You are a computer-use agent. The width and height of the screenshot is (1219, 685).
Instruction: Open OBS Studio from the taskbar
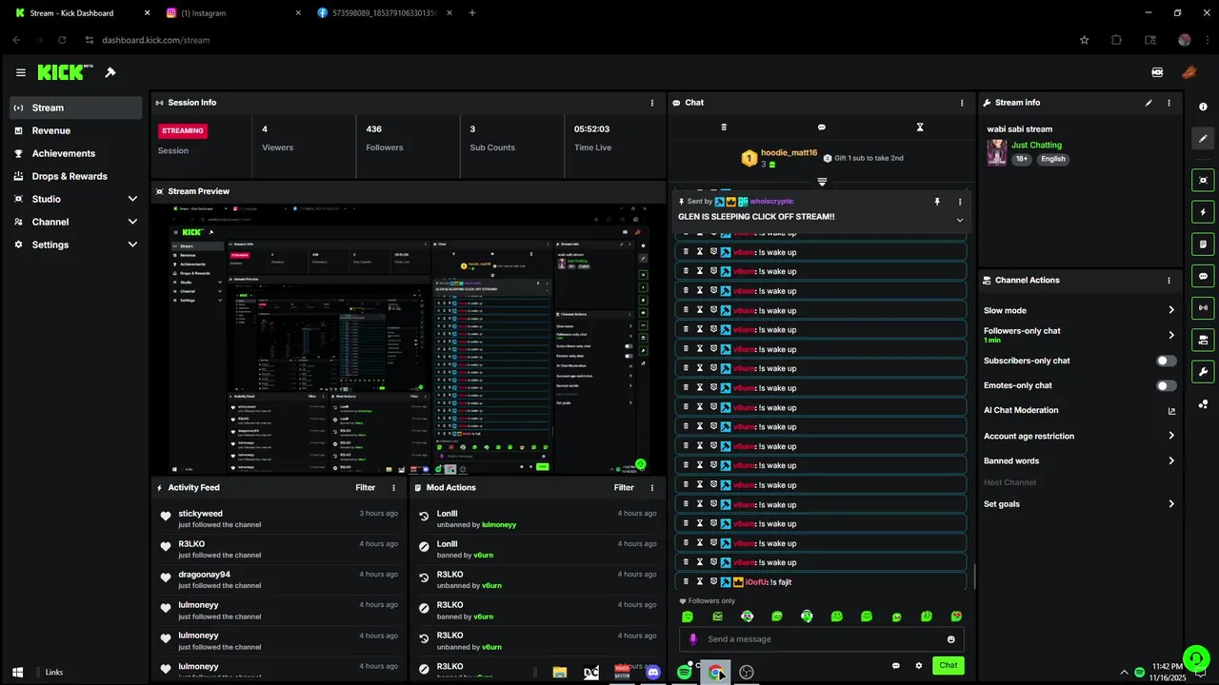pos(747,673)
